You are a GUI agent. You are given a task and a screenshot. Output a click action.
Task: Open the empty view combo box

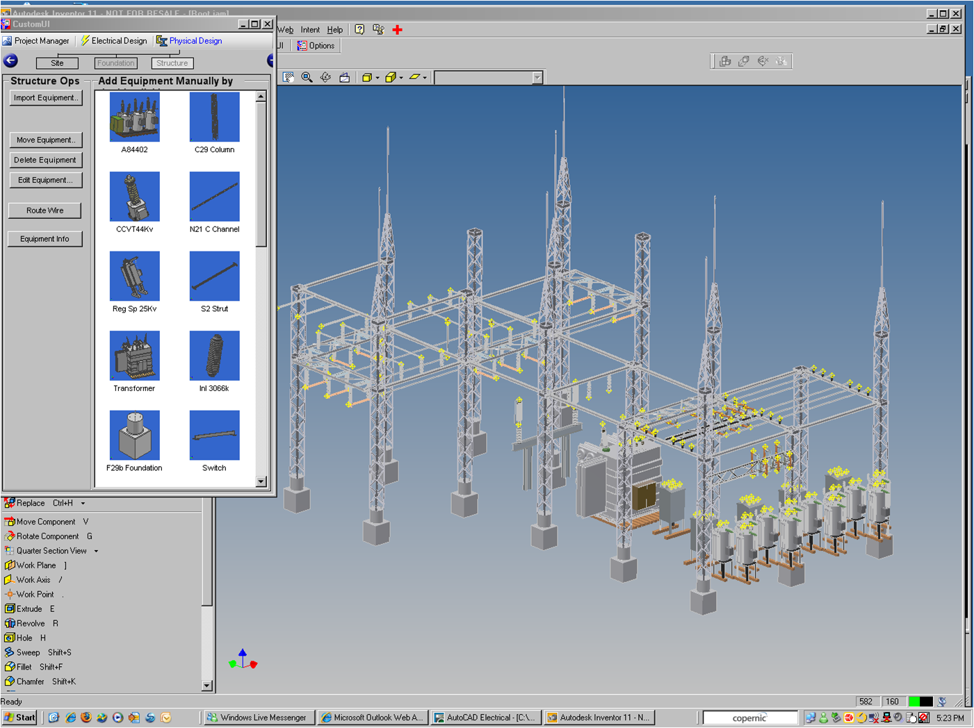pos(487,77)
